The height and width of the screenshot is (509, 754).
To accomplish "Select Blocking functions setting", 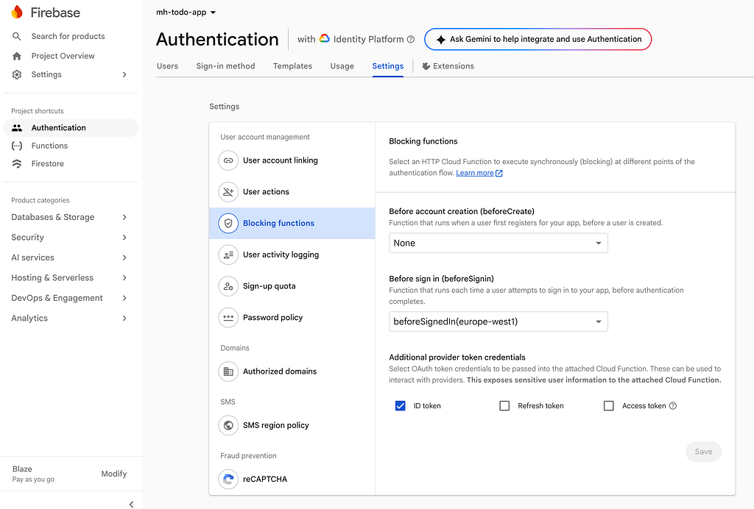I will click(292, 224).
